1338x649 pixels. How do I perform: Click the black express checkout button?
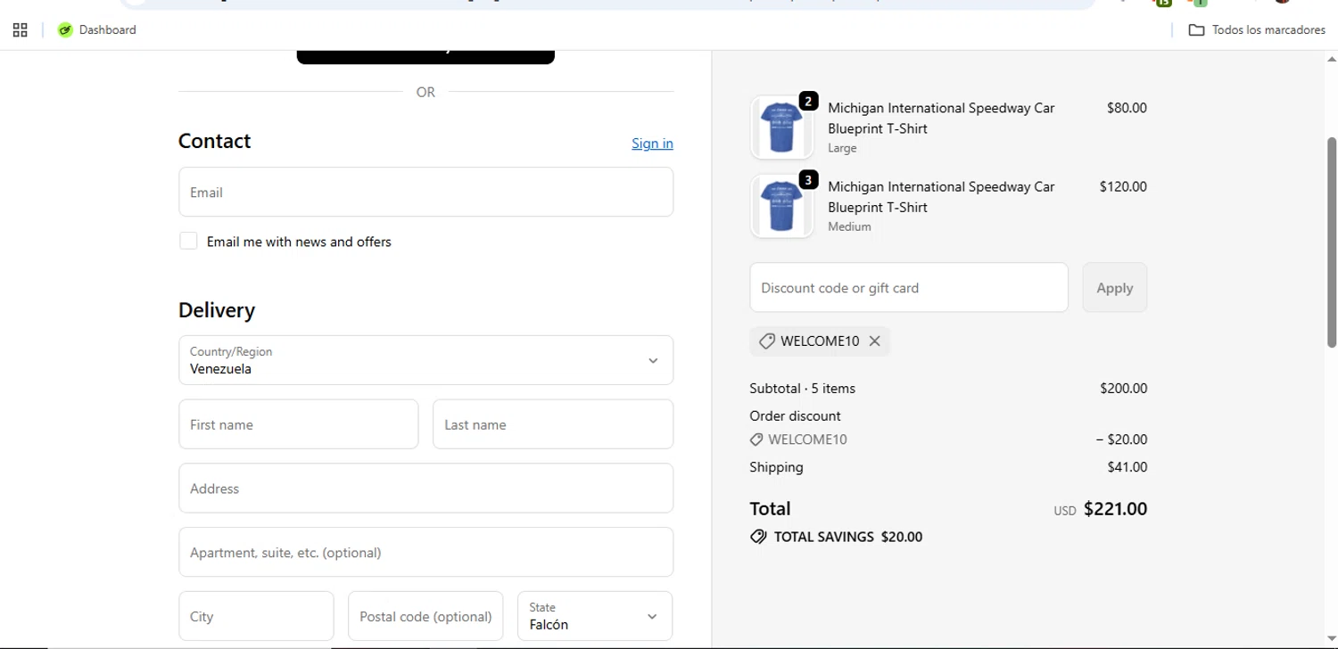click(x=425, y=56)
